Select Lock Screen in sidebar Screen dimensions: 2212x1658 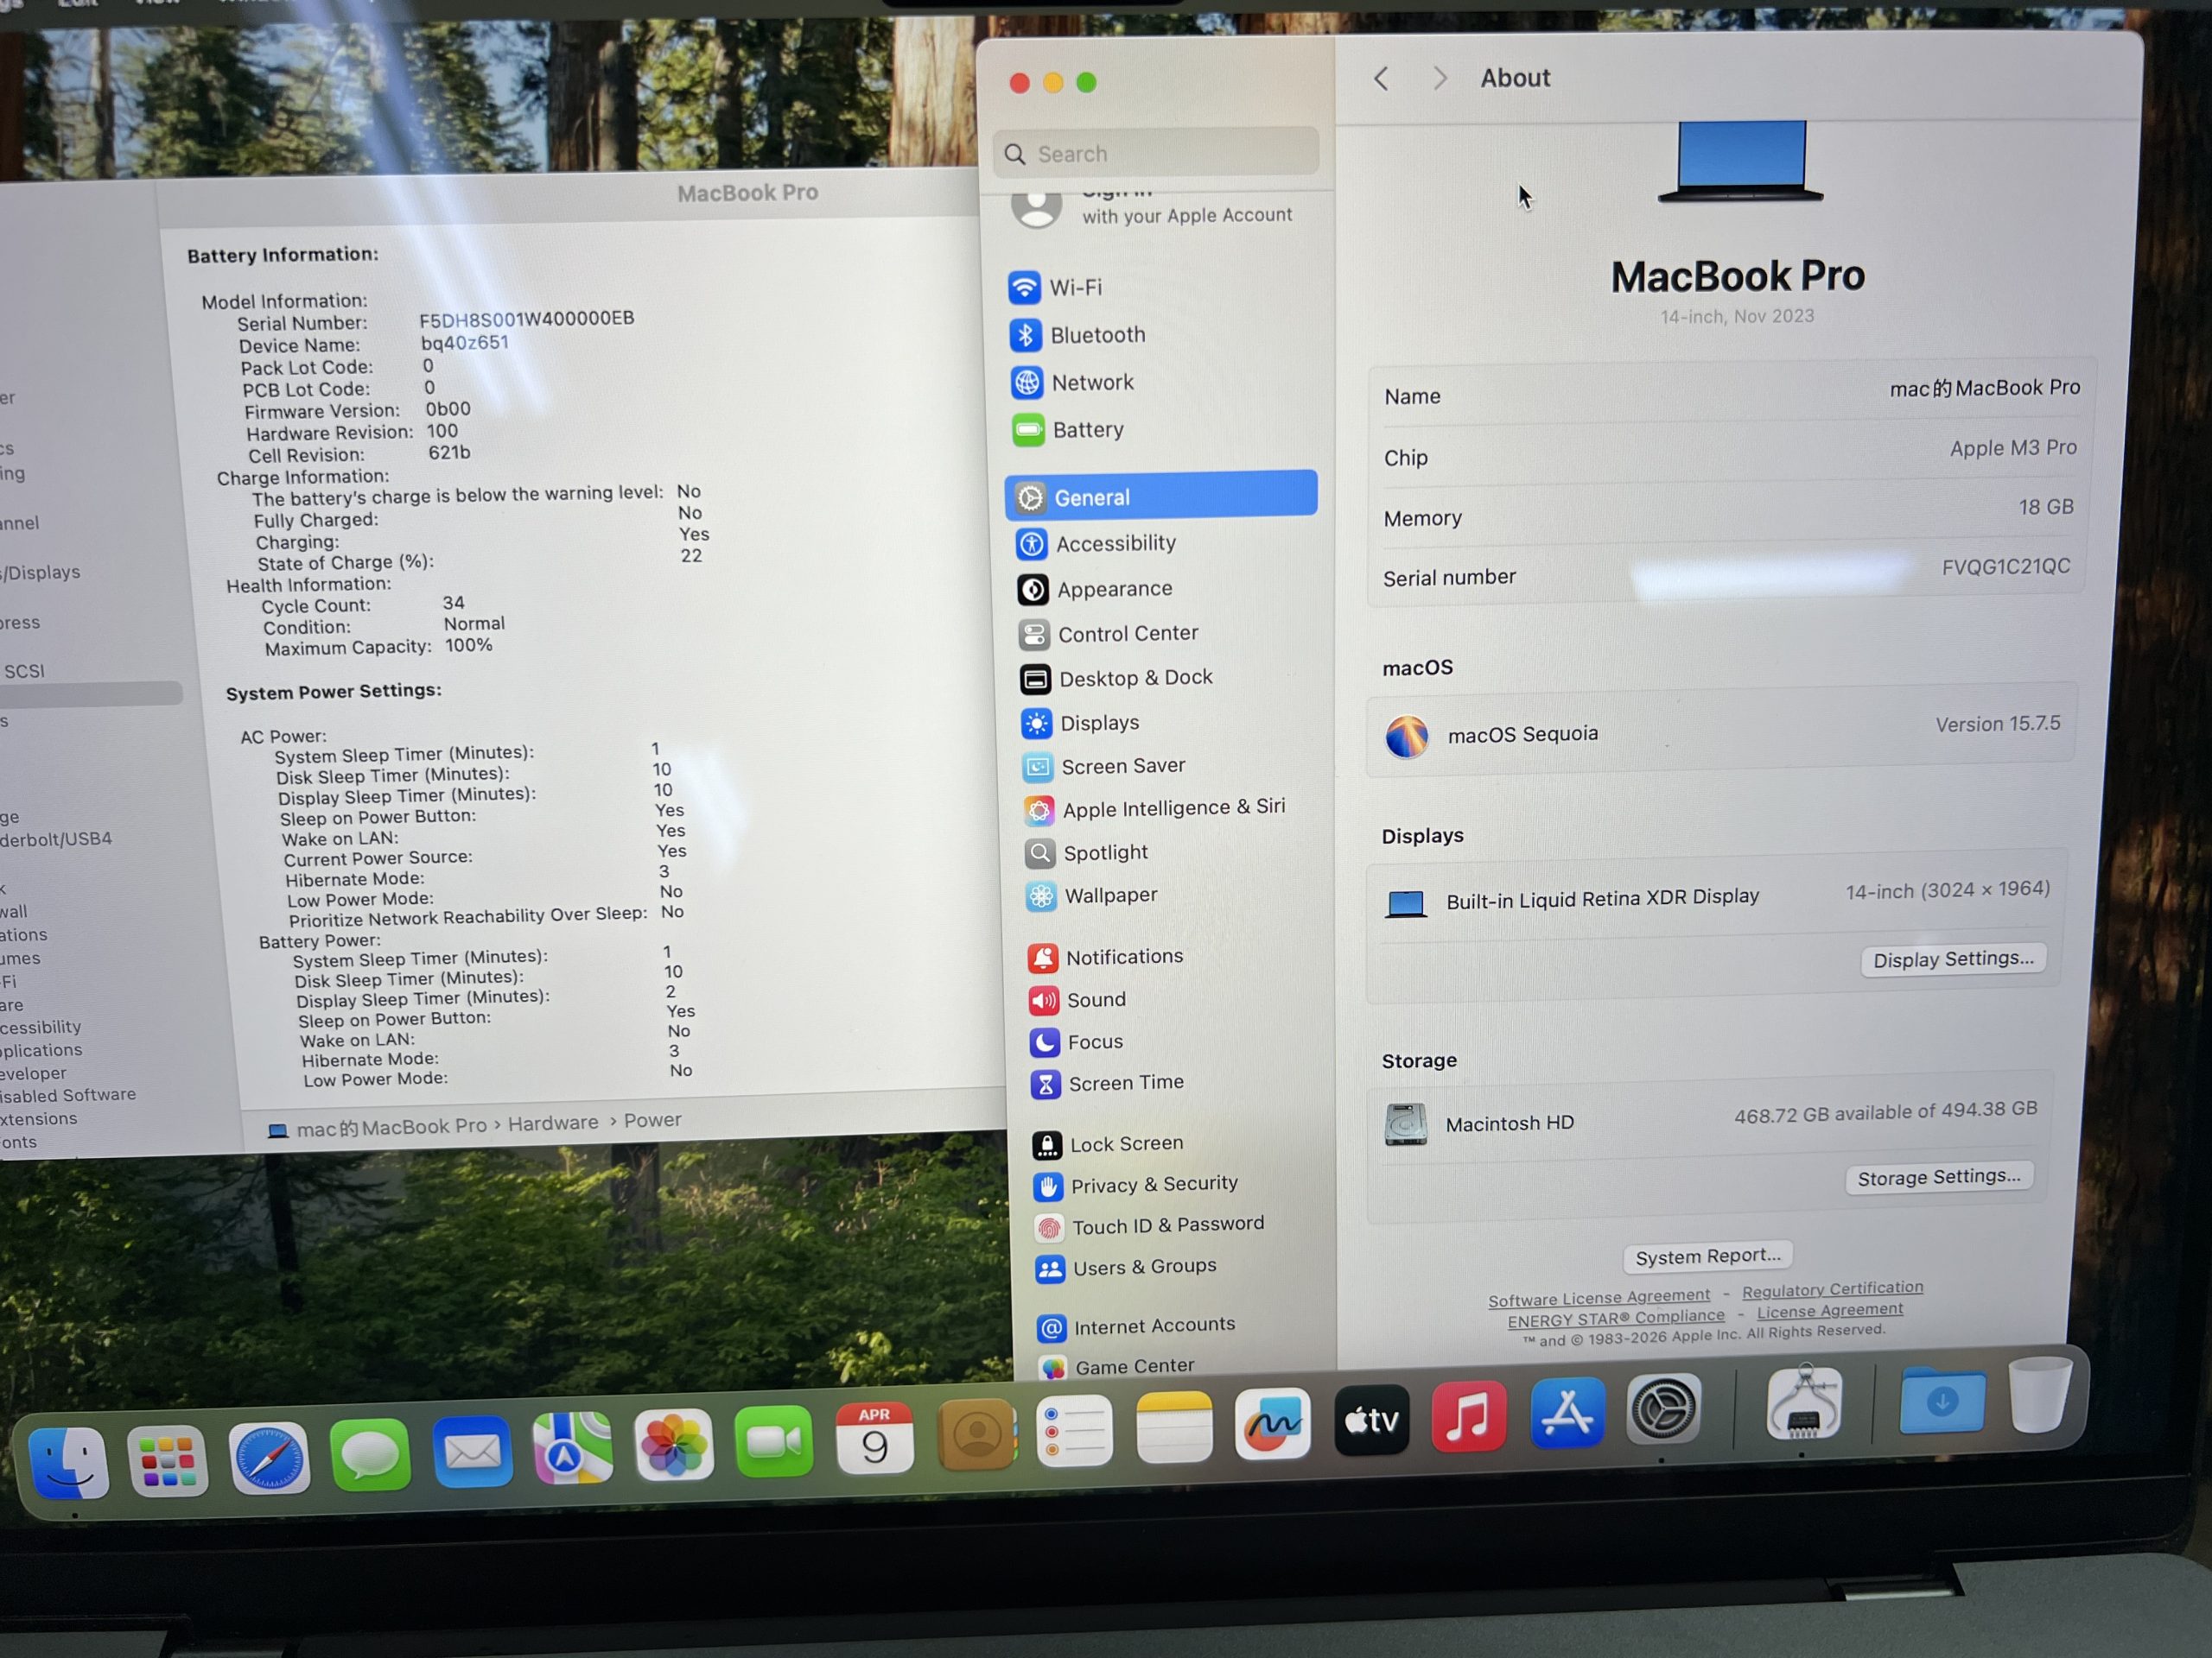tap(1125, 1144)
